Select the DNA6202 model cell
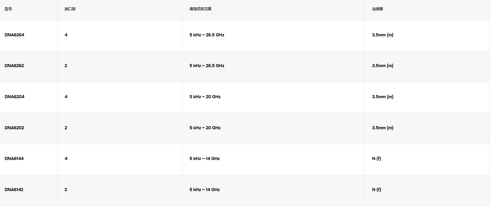490x206 pixels. 14,128
